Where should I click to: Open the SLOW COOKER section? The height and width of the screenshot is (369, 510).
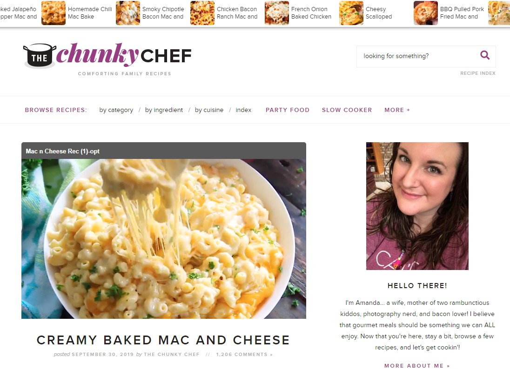[347, 110]
